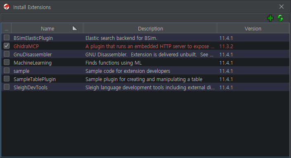Click the 'A plugin that runs an embedded HTTP server' description
Image resolution: width=291 pixels, height=158 pixels.
click(149, 46)
